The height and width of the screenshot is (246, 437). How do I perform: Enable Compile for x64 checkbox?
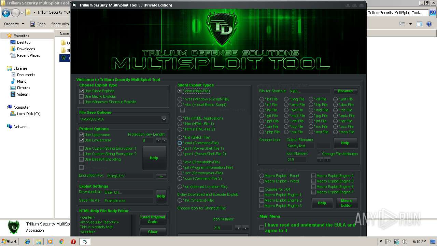tap(262, 189)
